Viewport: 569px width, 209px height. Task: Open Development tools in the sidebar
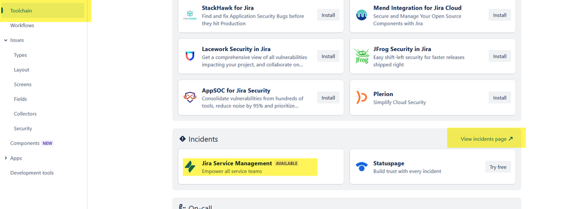[x=32, y=173]
